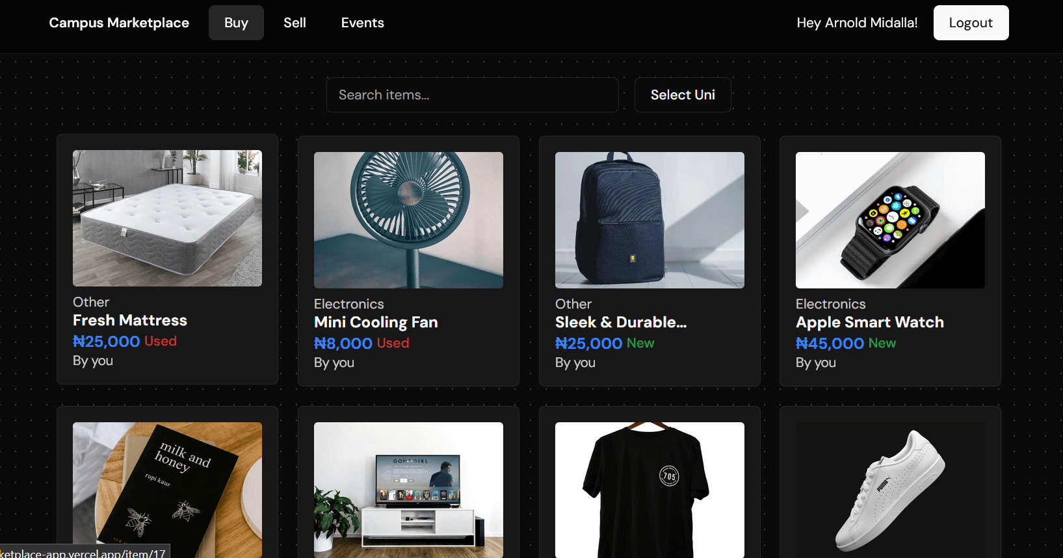Open the Mini Cooling Fan title link
This screenshot has height=558, width=1063.
376,322
